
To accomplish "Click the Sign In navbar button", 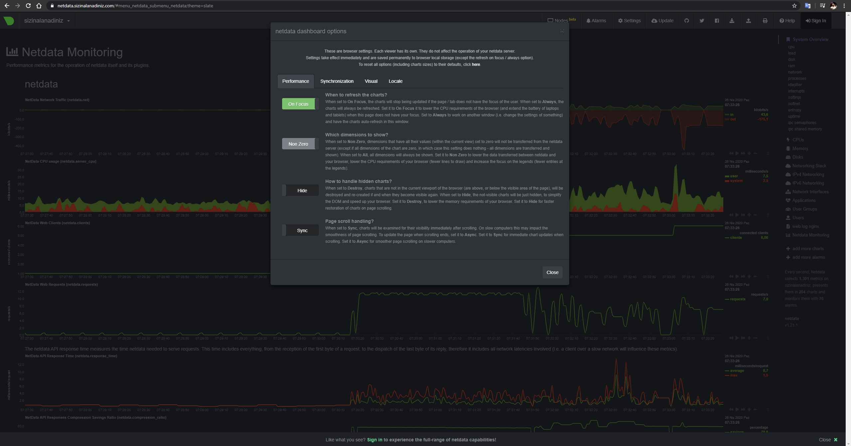I will [x=815, y=21].
